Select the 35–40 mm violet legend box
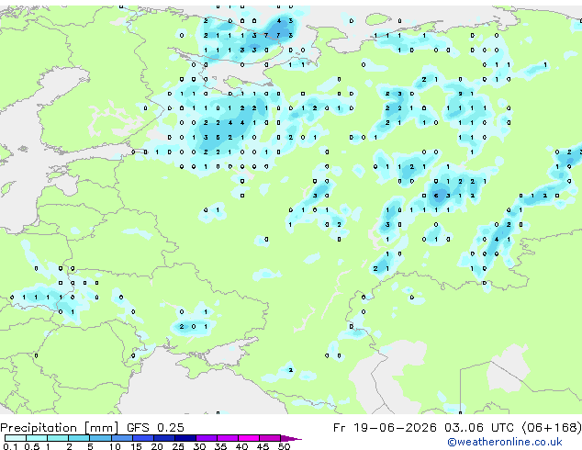The height and width of the screenshot is (450, 582). (x=227, y=438)
